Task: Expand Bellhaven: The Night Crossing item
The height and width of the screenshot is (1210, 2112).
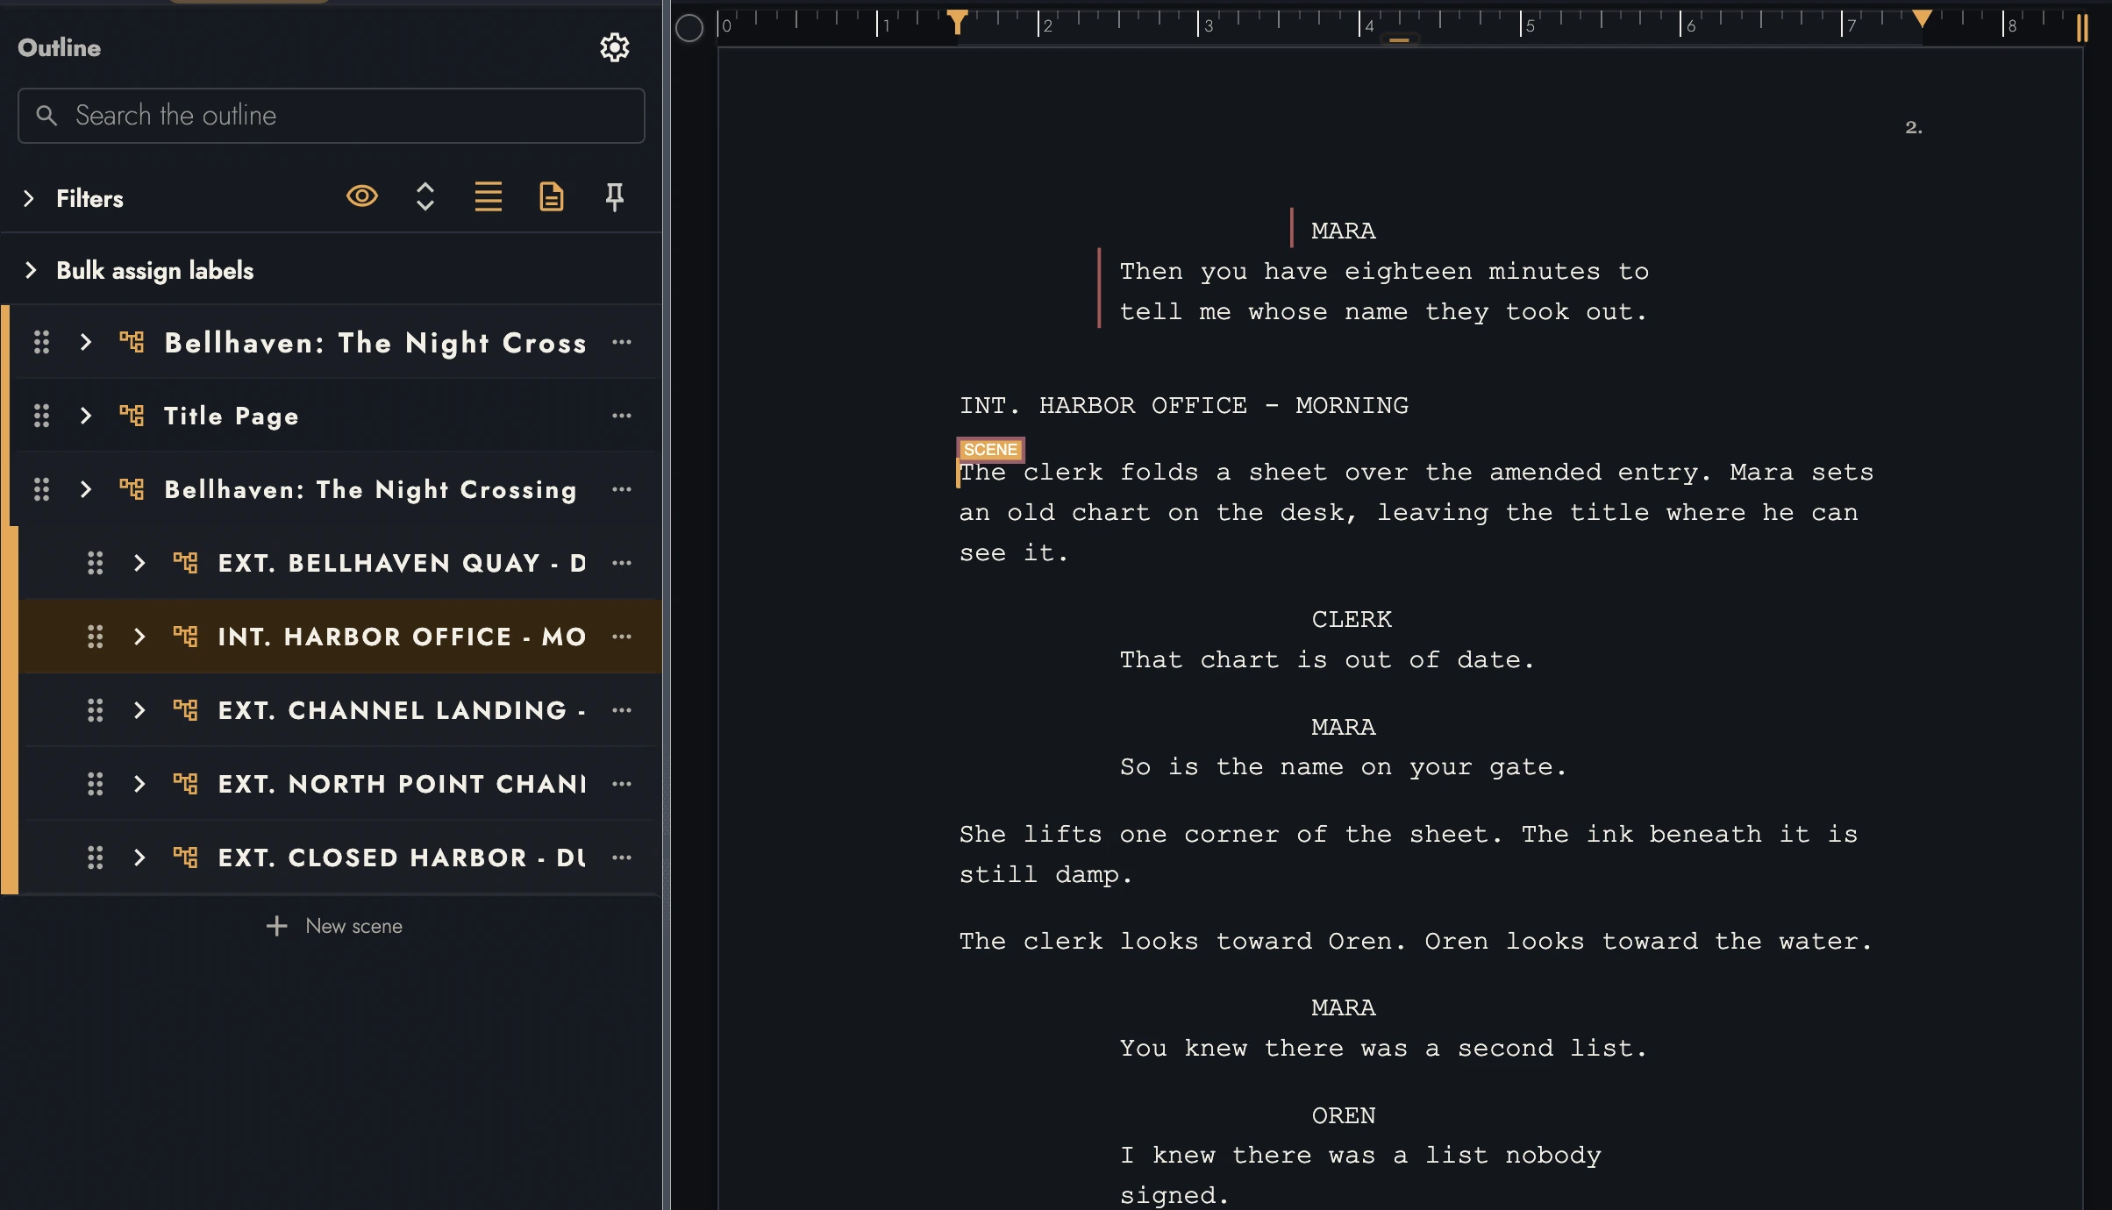Action: (x=85, y=489)
